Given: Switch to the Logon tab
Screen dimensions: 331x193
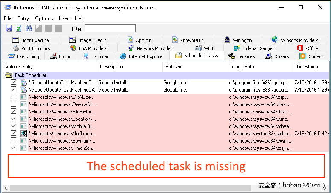Looking at the screenshot, I should point(61,56).
